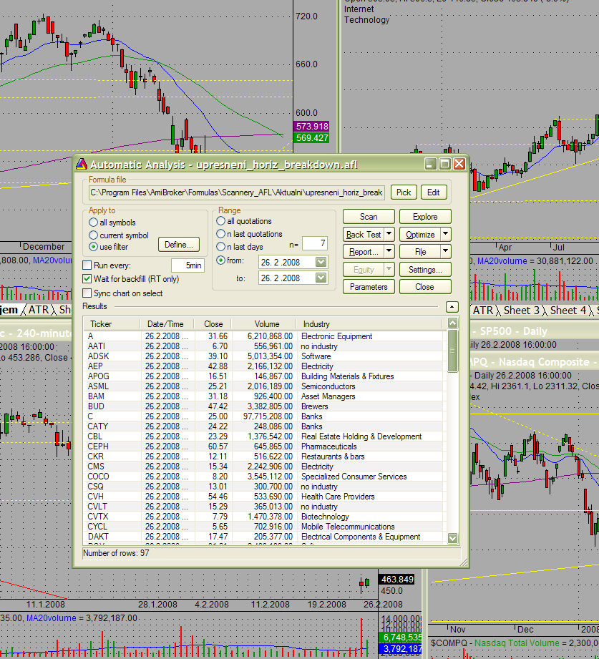Image resolution: width=599 pixels, height=659 pixels.
Task: Open the Define filter button
Action: (179, 245)
